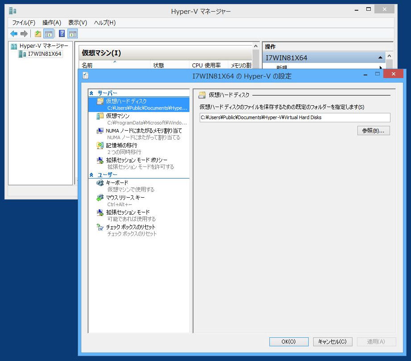This screenshot has height=361, width=411.
Task: Click the Ctrl+Alt+← subtitle
Action: (120, 204)
